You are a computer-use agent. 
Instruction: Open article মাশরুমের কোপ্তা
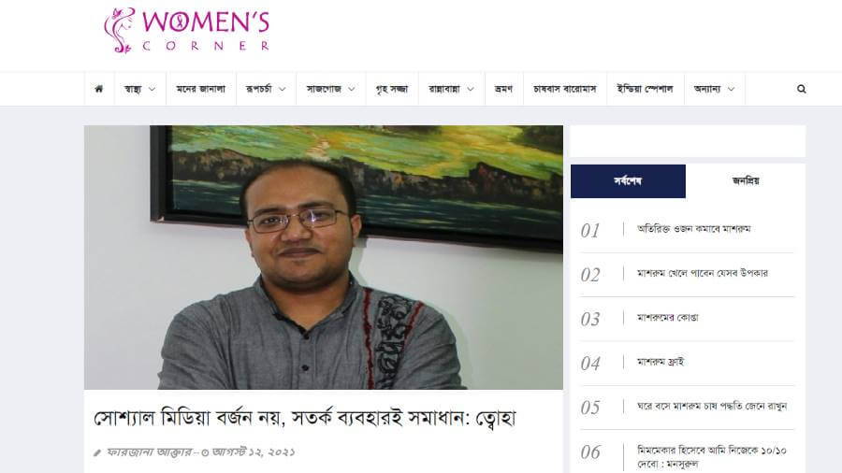tap(667, 318)
